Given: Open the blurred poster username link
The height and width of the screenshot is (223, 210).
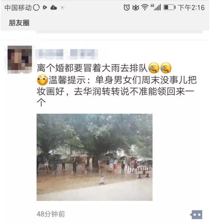Looking at the screenshot, I should click(x=67, y=54).
